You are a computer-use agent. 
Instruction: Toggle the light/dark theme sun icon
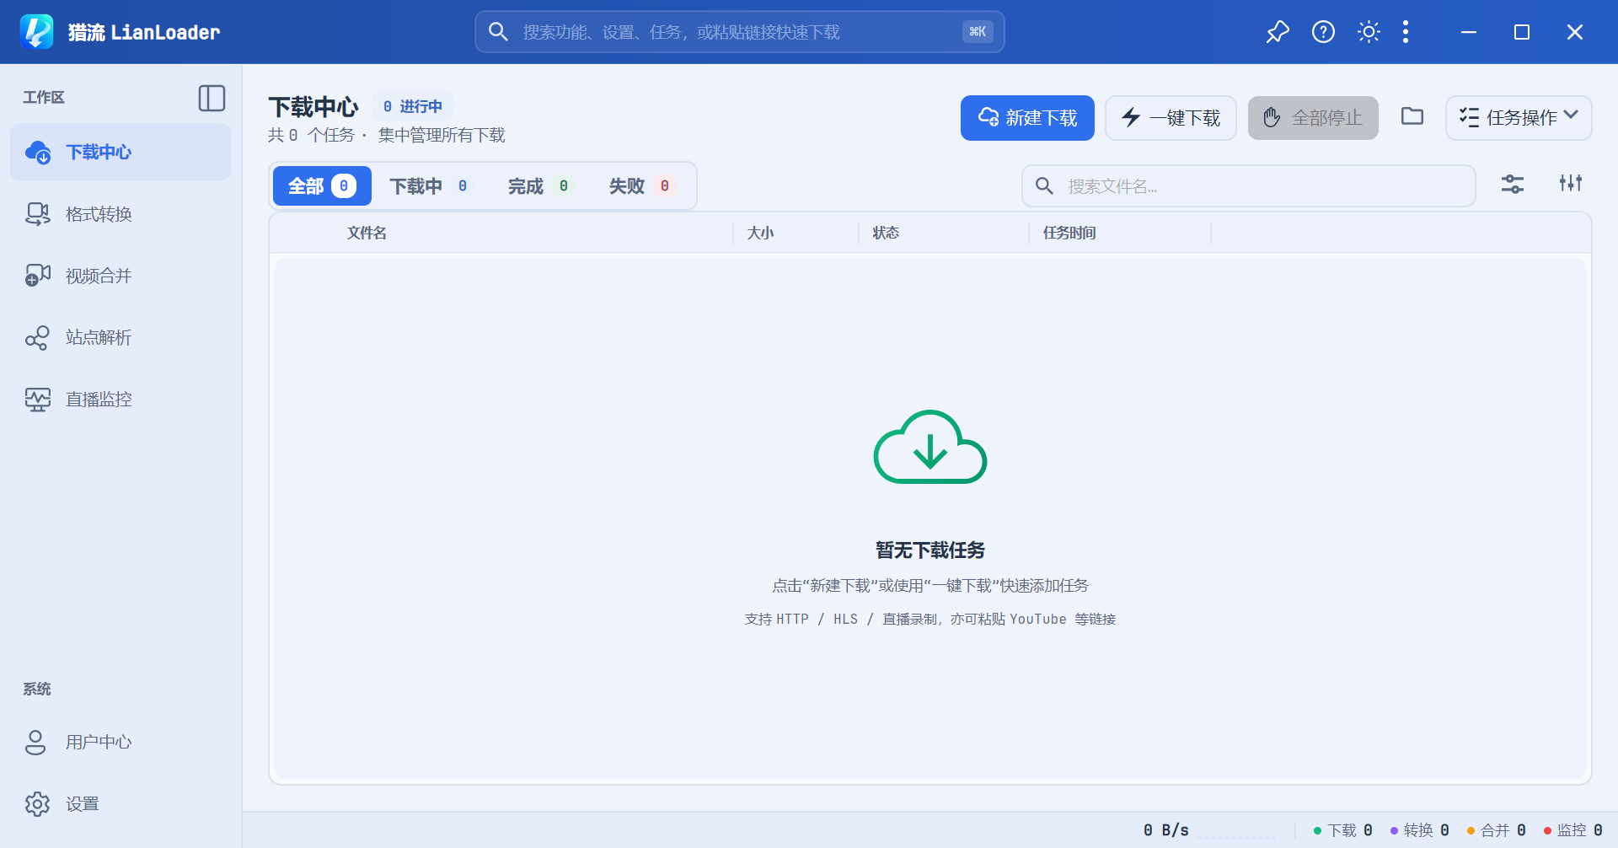[x=1369, y=32]
